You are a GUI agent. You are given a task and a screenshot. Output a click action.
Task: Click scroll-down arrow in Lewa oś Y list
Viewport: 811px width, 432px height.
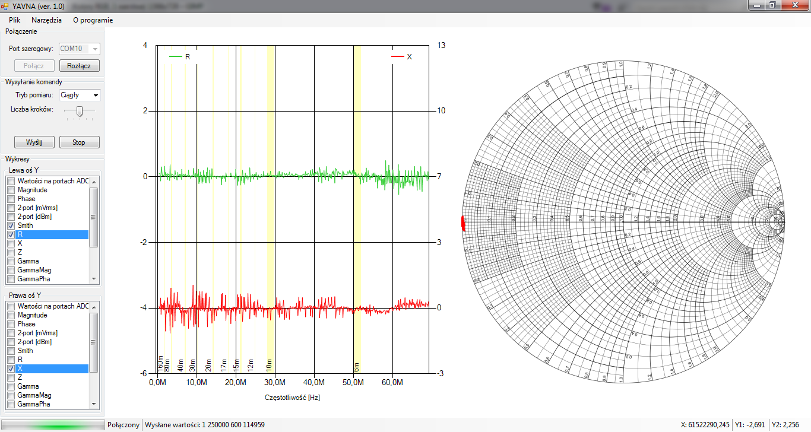[93, 278]
